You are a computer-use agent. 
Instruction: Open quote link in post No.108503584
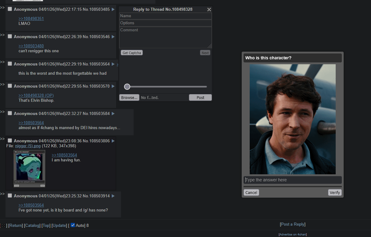pyautogui.click(x=31, y=123)
